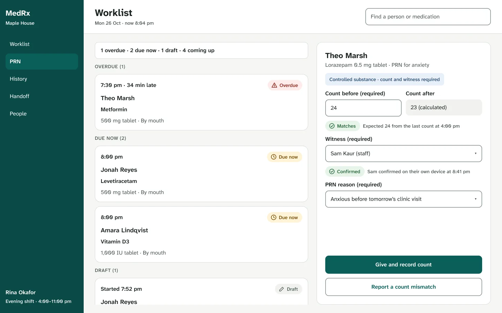
Task: Open Handoff in the sidebar
Action: coord(42,96)
